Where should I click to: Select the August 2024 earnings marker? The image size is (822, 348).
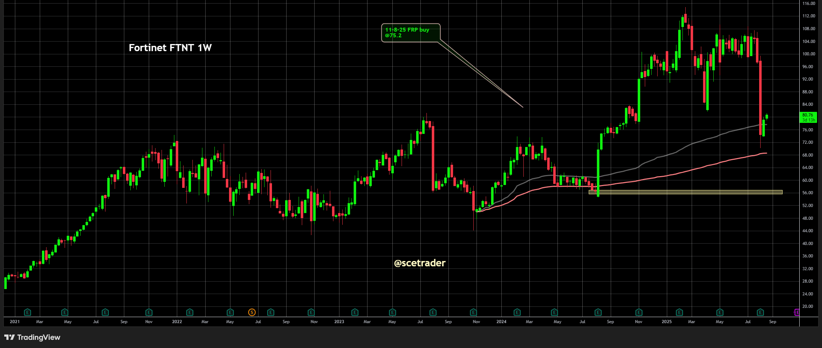[598, 312]
